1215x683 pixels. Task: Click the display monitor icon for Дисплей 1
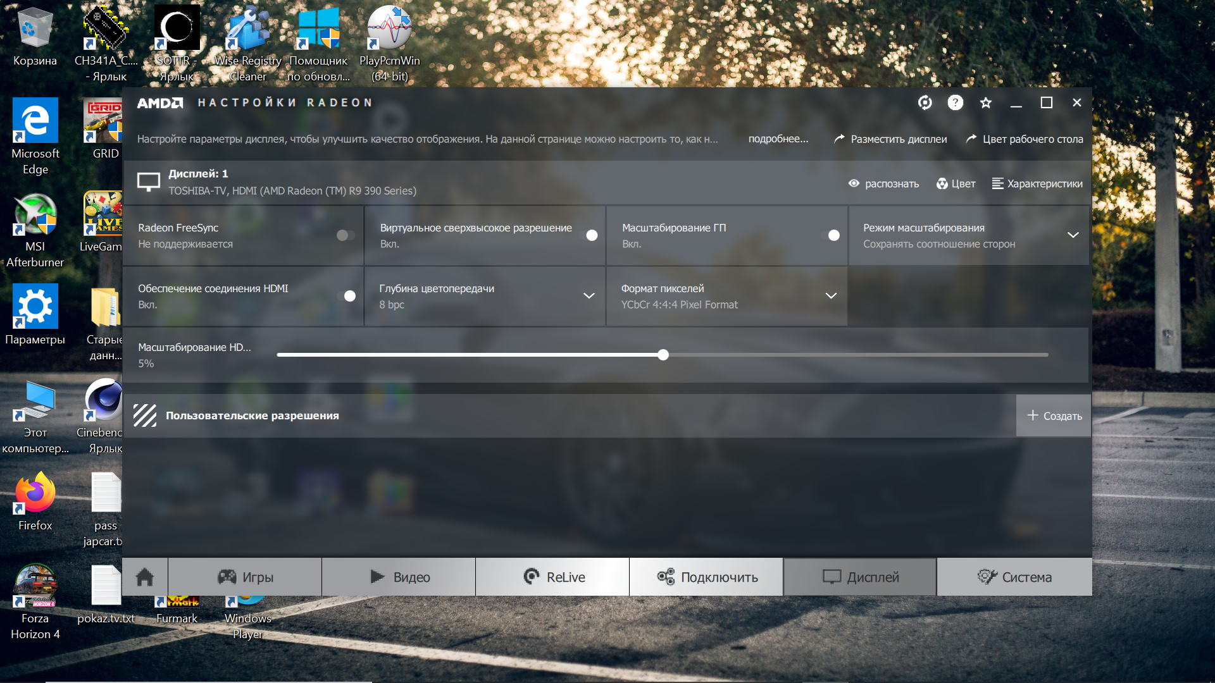point(149,182)
